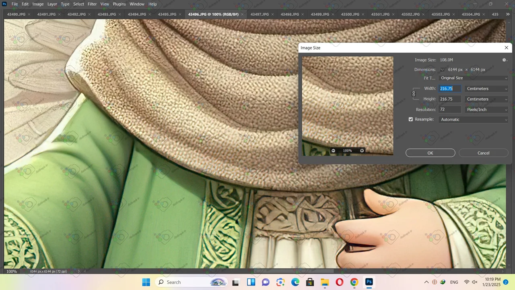Screen dimensions: 515x290
Task: Zoom in the dialog preview with plus
Action: (362, 151)
